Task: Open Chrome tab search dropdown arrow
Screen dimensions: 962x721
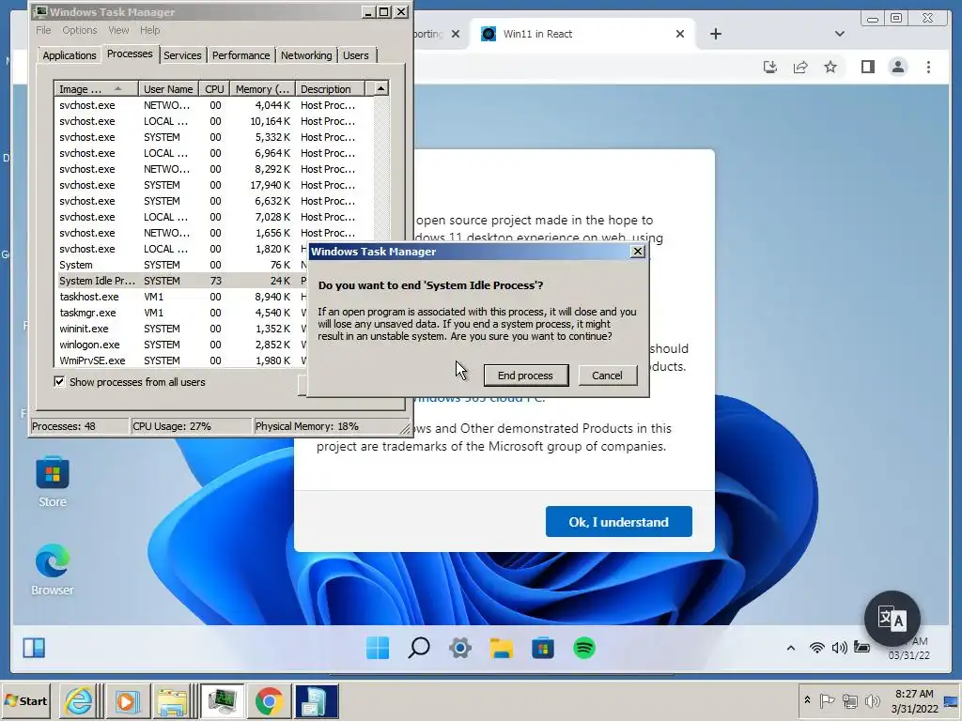Action: 840,34
